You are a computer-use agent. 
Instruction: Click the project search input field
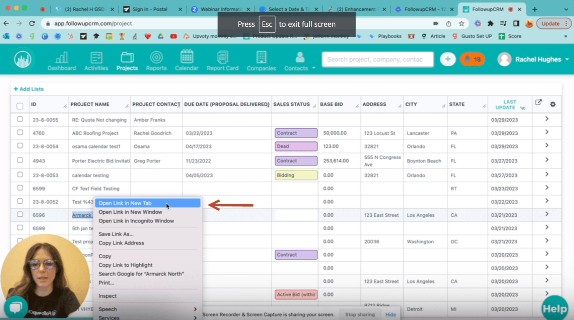pos(378,60)
